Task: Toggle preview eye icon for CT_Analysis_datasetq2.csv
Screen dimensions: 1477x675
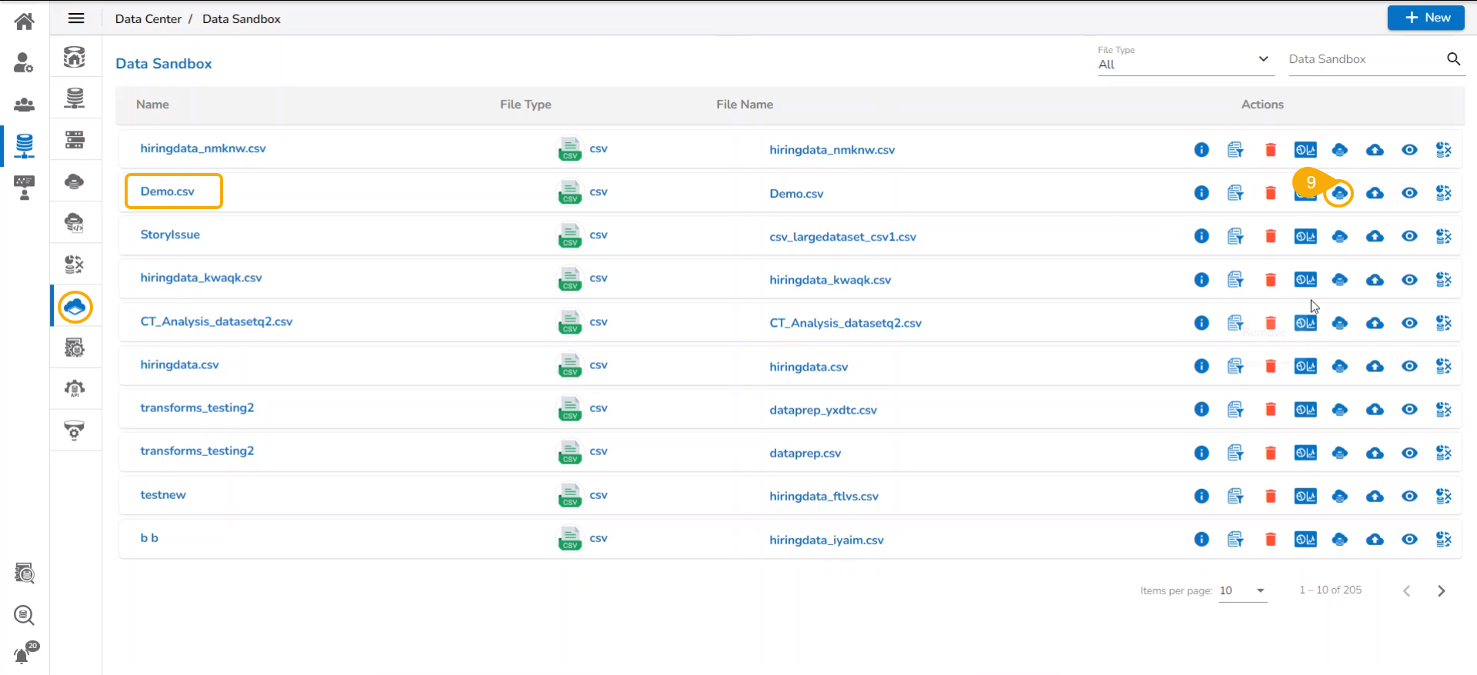Action: [x=1409, y=324]
